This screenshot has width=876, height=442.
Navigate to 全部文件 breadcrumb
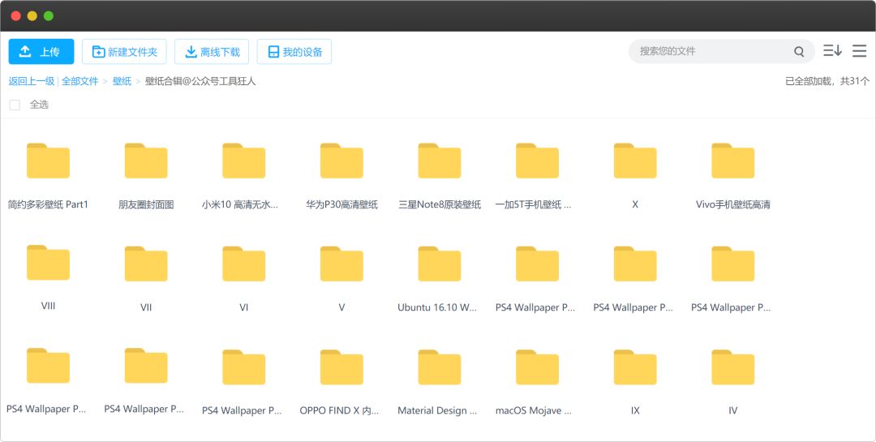point(79,81)
